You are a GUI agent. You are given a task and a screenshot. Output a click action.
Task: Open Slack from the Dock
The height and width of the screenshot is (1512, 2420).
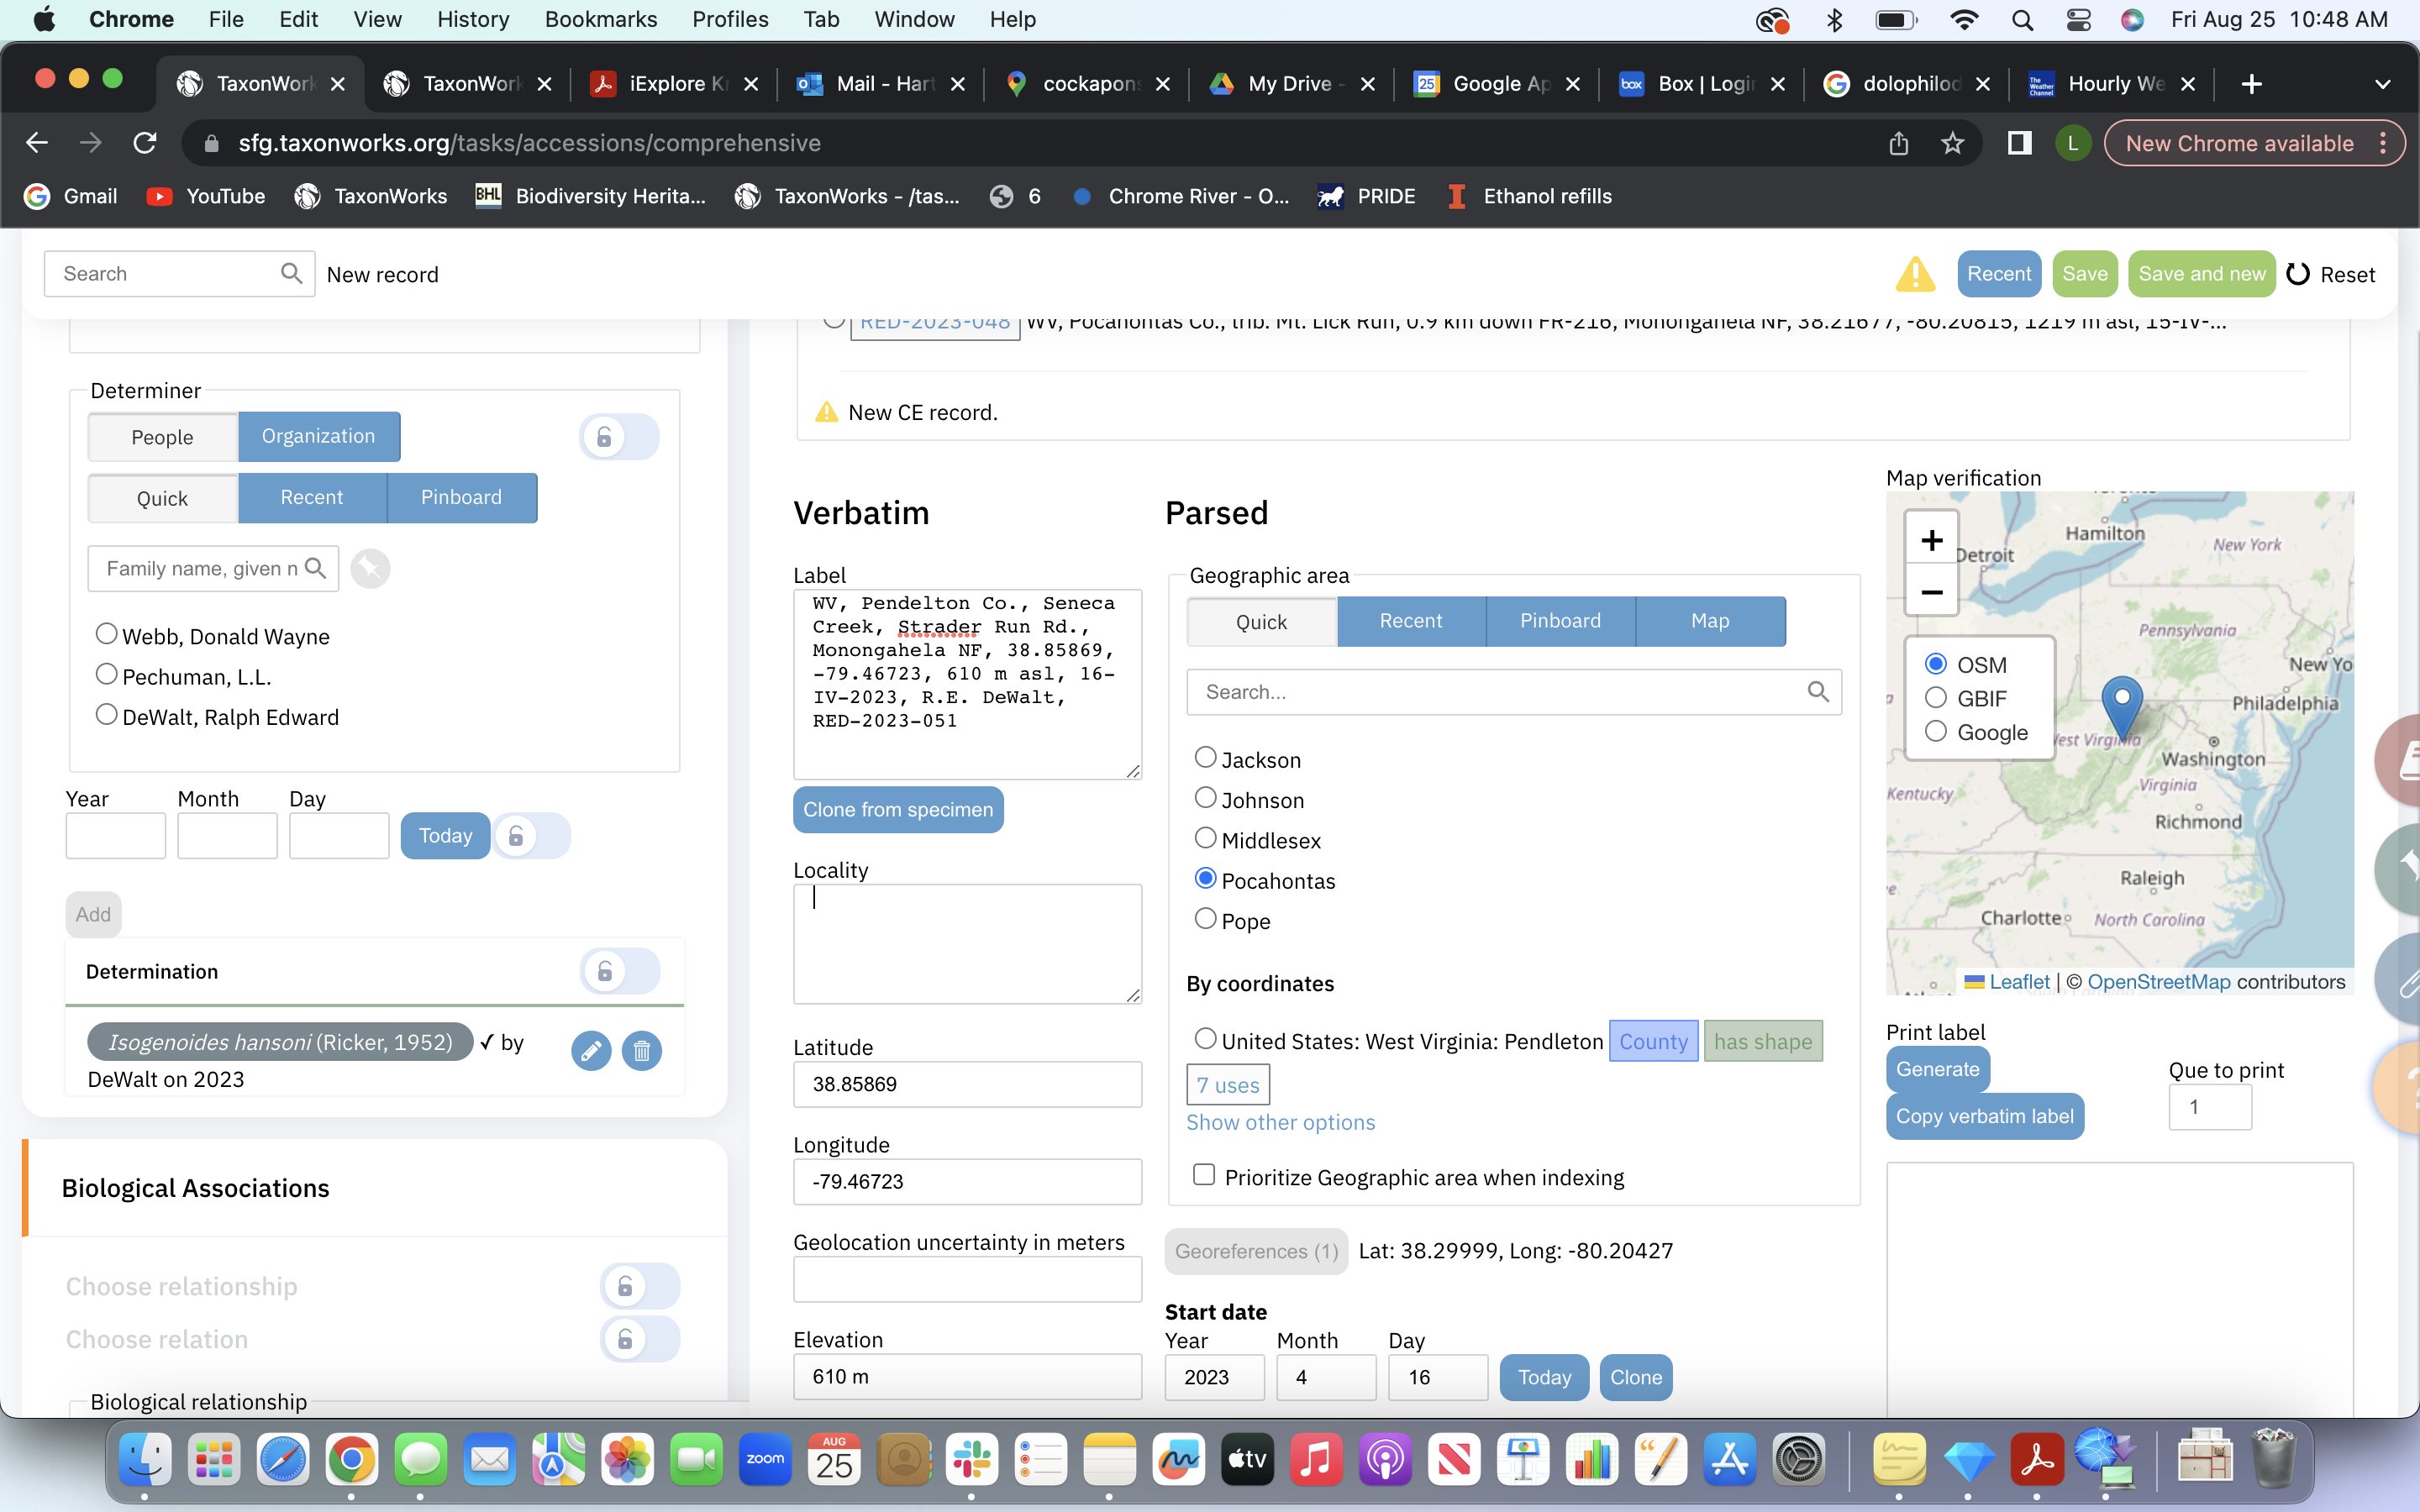click(x=972, y=1459)
